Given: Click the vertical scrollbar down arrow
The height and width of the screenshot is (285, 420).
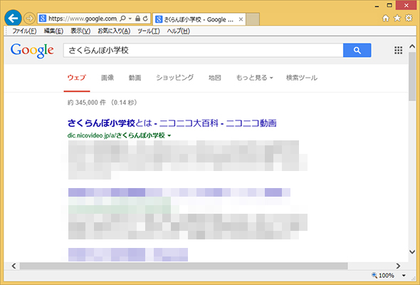Looking at the screenshot, I should click(412, 252).
